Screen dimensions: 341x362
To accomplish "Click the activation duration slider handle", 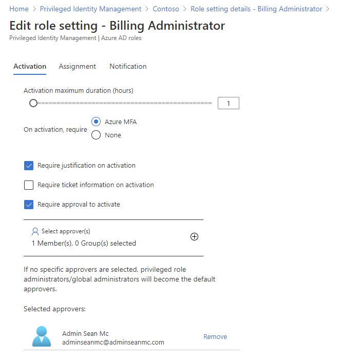I will pyautogui.click(x=33, y=103).
